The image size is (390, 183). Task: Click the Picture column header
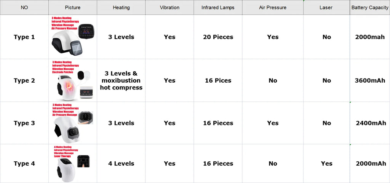pos(73,8)
